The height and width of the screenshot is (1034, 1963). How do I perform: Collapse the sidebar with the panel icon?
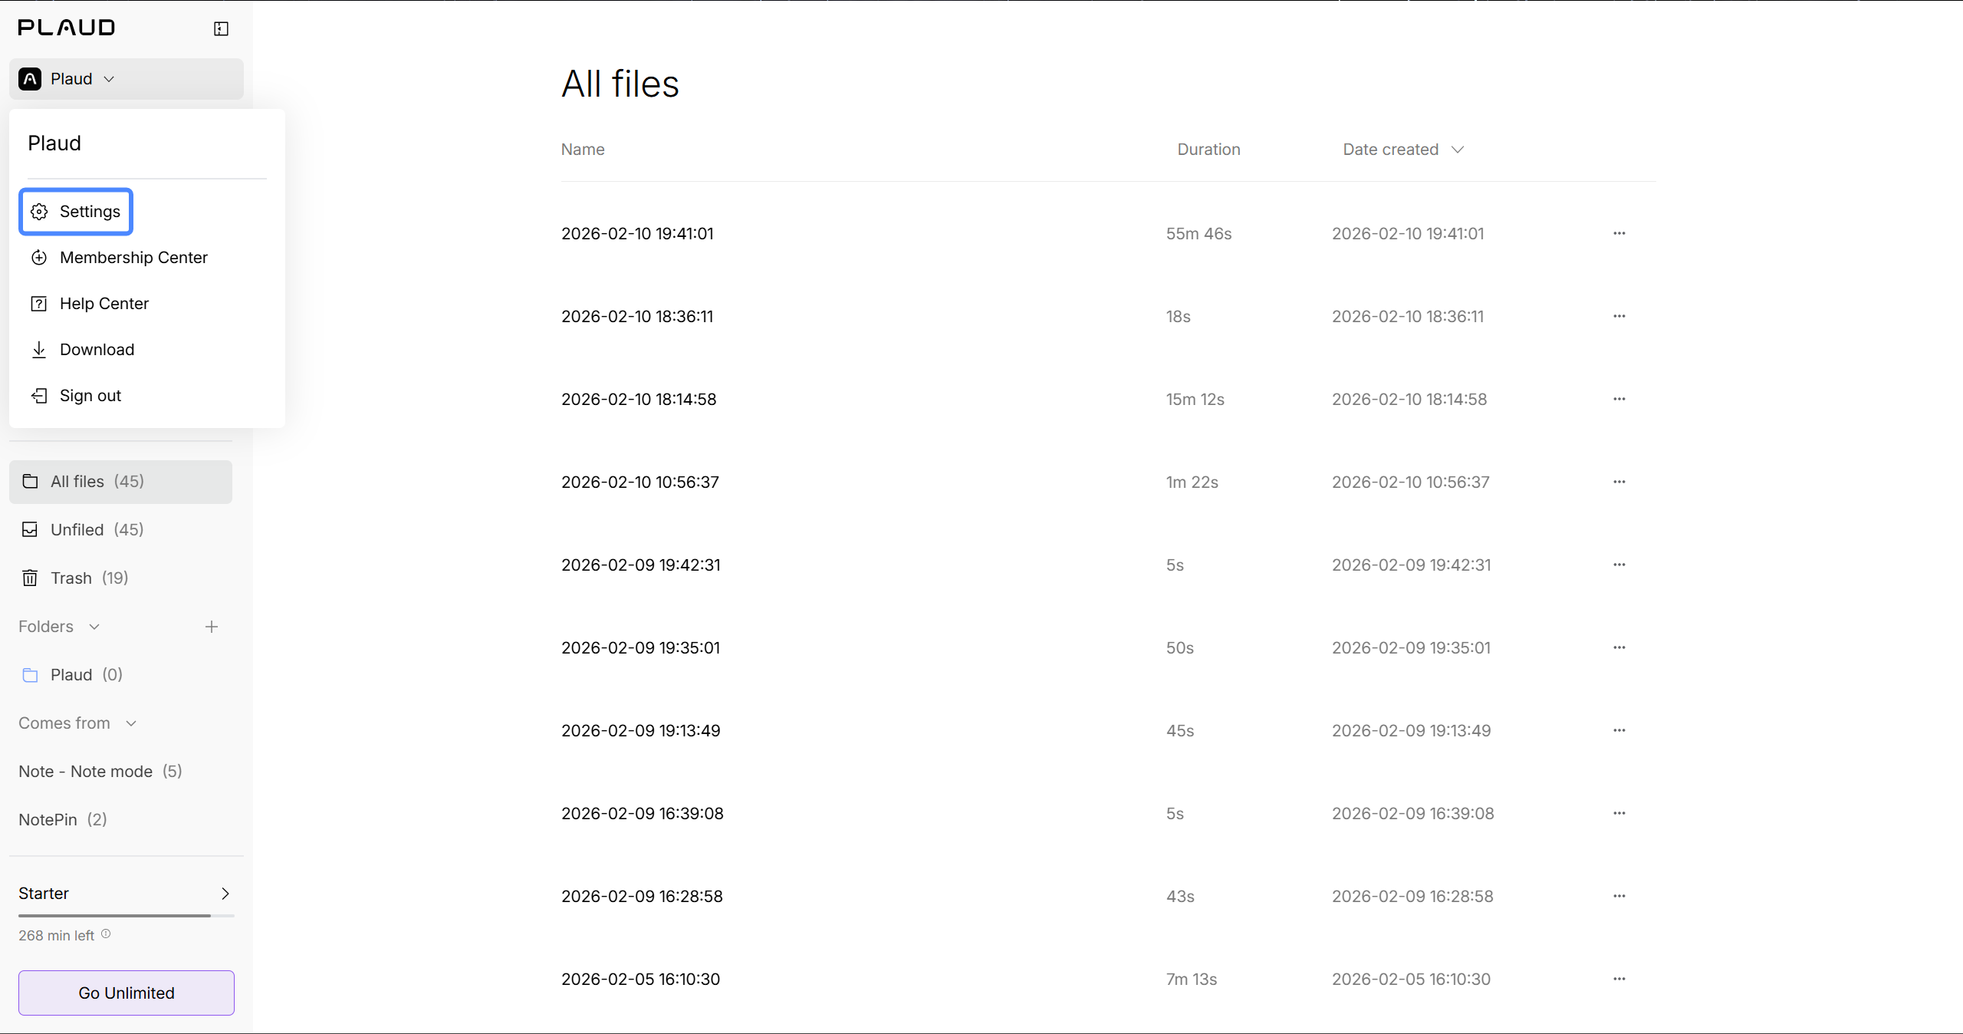tap(221, 29)
